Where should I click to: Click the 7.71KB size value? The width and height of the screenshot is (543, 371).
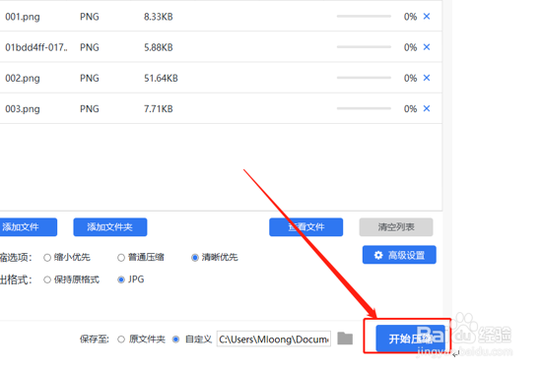click(159, 109)
